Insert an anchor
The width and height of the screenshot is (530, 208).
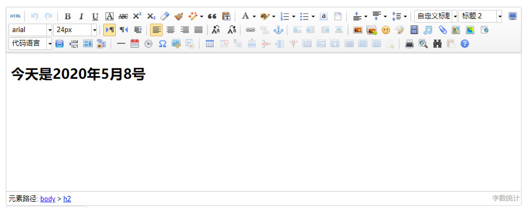tap(278, 30)
